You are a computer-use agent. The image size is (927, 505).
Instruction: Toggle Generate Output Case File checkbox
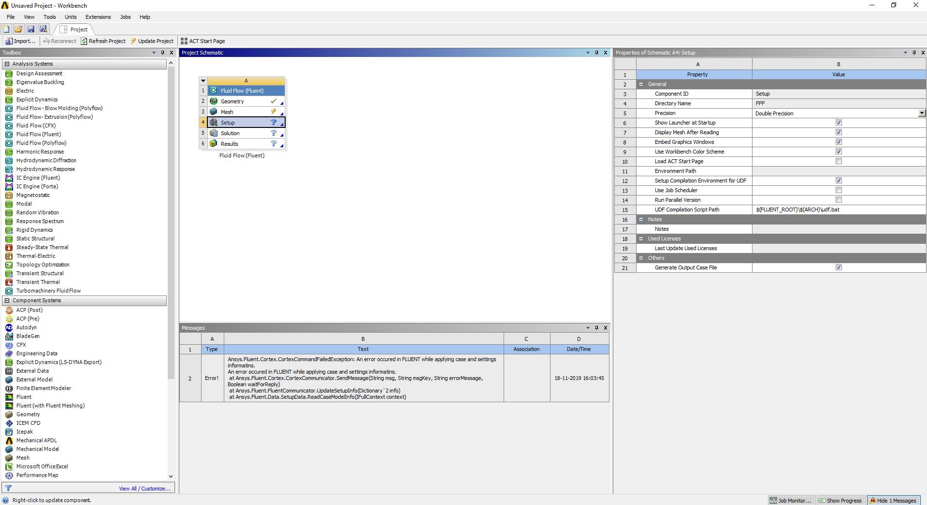pos(839,267)
